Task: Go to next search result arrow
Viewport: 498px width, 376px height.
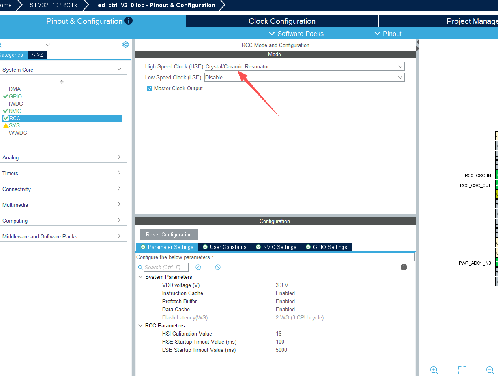Action: coord(218,267)
